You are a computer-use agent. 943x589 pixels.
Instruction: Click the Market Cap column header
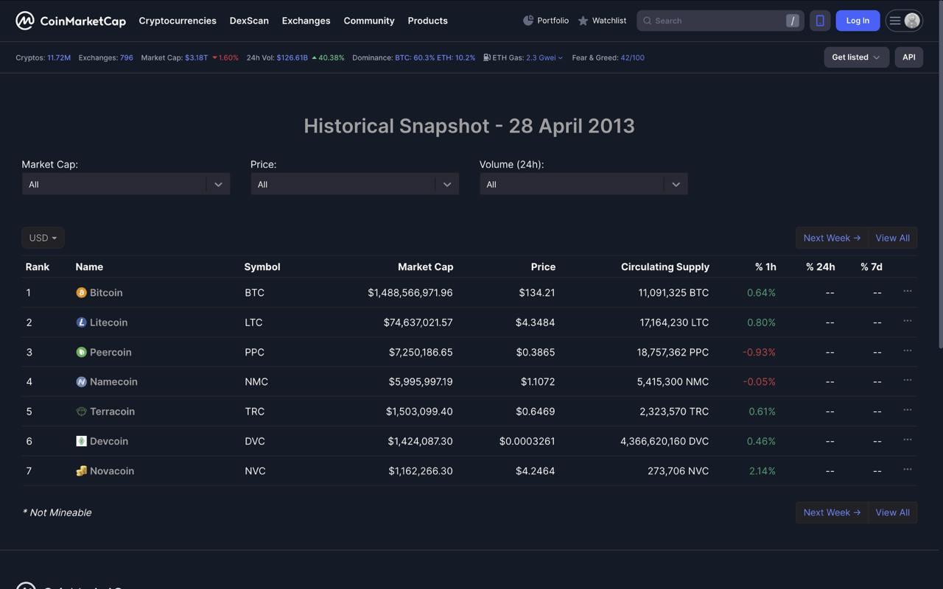pos(425,267)
